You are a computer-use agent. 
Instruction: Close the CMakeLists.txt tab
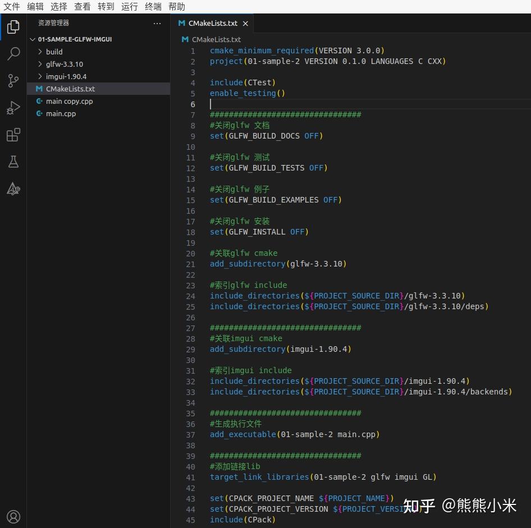[x=245, y=24]
